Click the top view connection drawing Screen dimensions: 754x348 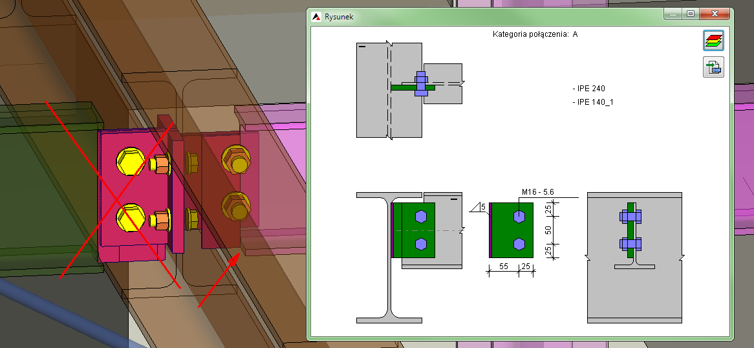point(409,91)
